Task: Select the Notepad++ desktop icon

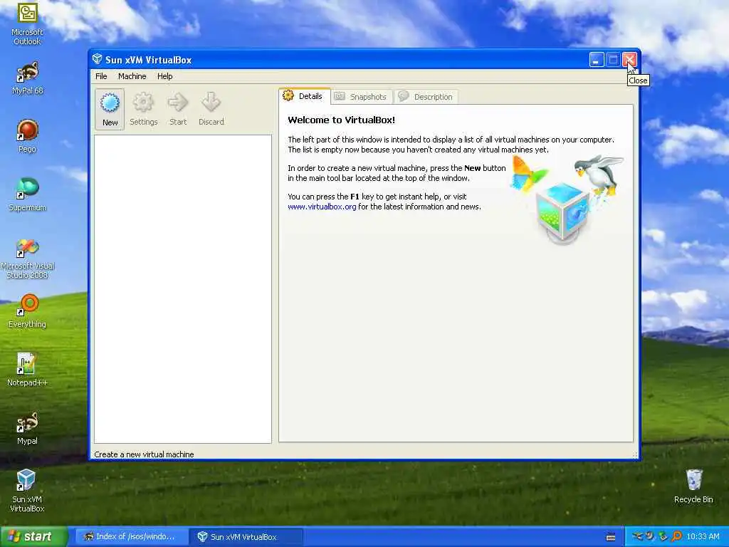Action: point(27,370)
